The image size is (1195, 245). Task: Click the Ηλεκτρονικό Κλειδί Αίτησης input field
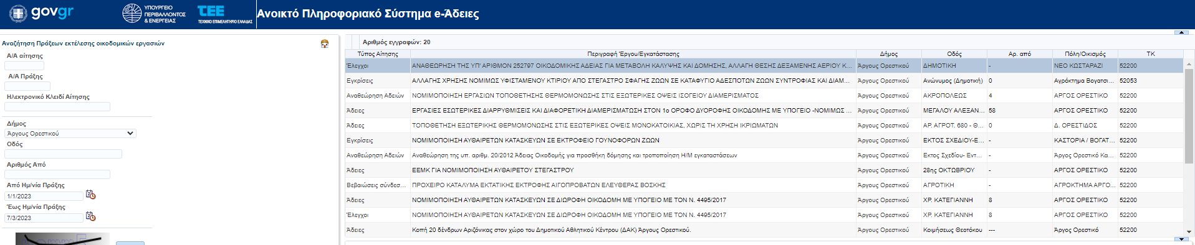click(x=57, y=107)
